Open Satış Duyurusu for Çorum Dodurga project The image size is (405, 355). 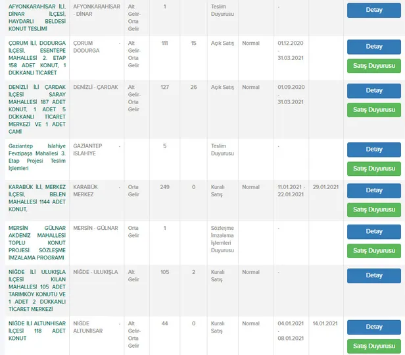[373, 67]
